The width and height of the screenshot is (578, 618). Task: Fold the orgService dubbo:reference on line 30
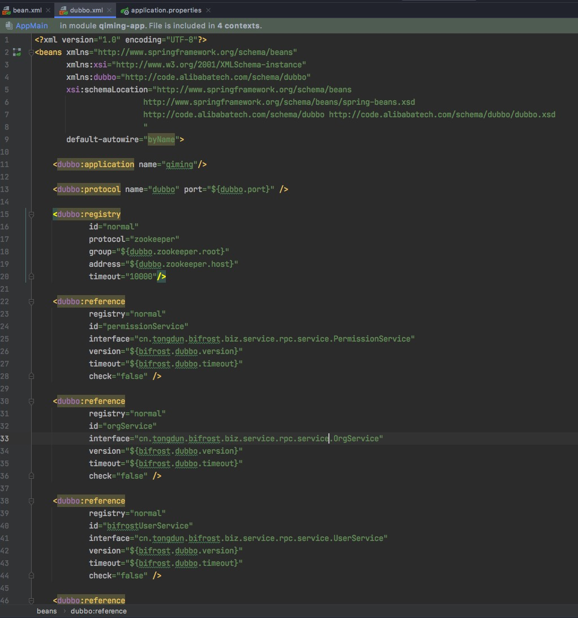pos(31,401)
